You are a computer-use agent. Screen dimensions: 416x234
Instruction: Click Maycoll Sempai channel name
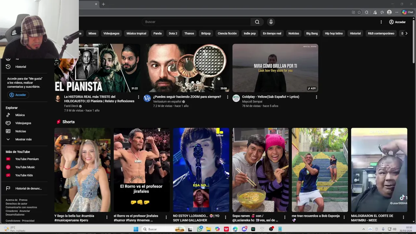pyautogui.click(x=252, y=101)
